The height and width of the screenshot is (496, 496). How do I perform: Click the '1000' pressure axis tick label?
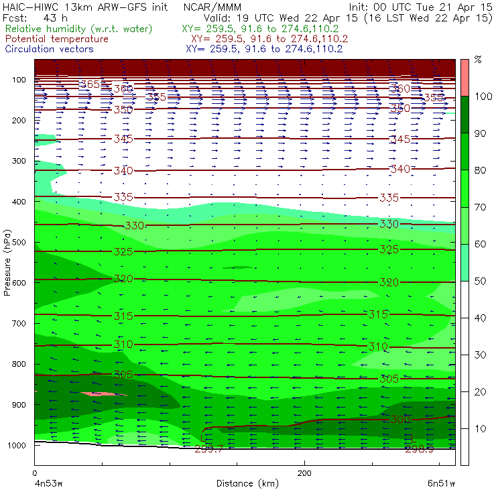click(17, 445)
